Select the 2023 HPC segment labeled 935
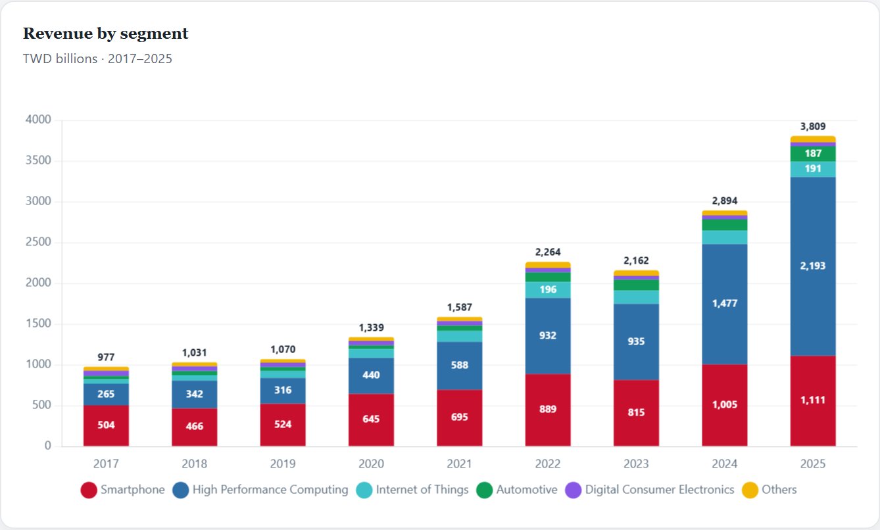880x530 pixels. pos(636,342)
